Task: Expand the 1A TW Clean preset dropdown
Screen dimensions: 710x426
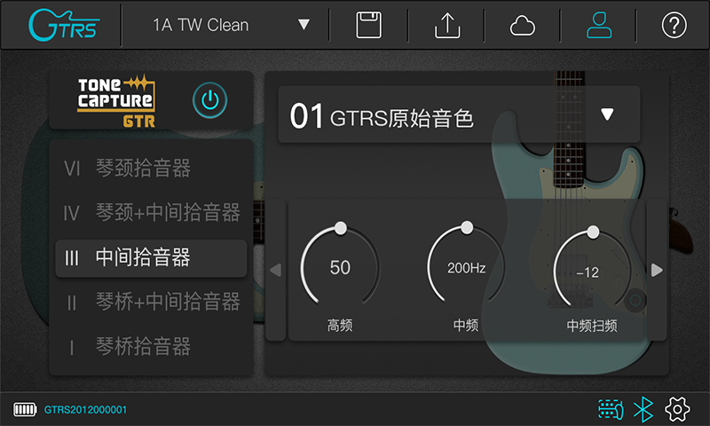Action: pos(304,25)
